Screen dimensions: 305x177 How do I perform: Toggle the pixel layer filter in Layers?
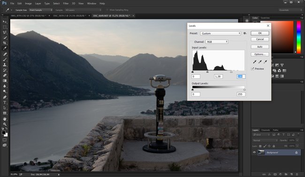[274, 134]
